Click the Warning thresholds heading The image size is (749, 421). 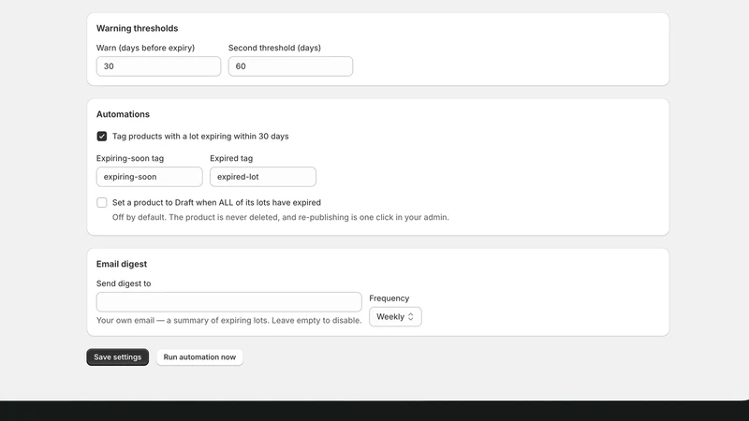[x=137, y=28]
